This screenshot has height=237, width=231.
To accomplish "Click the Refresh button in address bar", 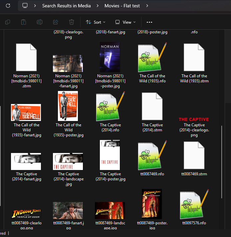I will point(8,6).
